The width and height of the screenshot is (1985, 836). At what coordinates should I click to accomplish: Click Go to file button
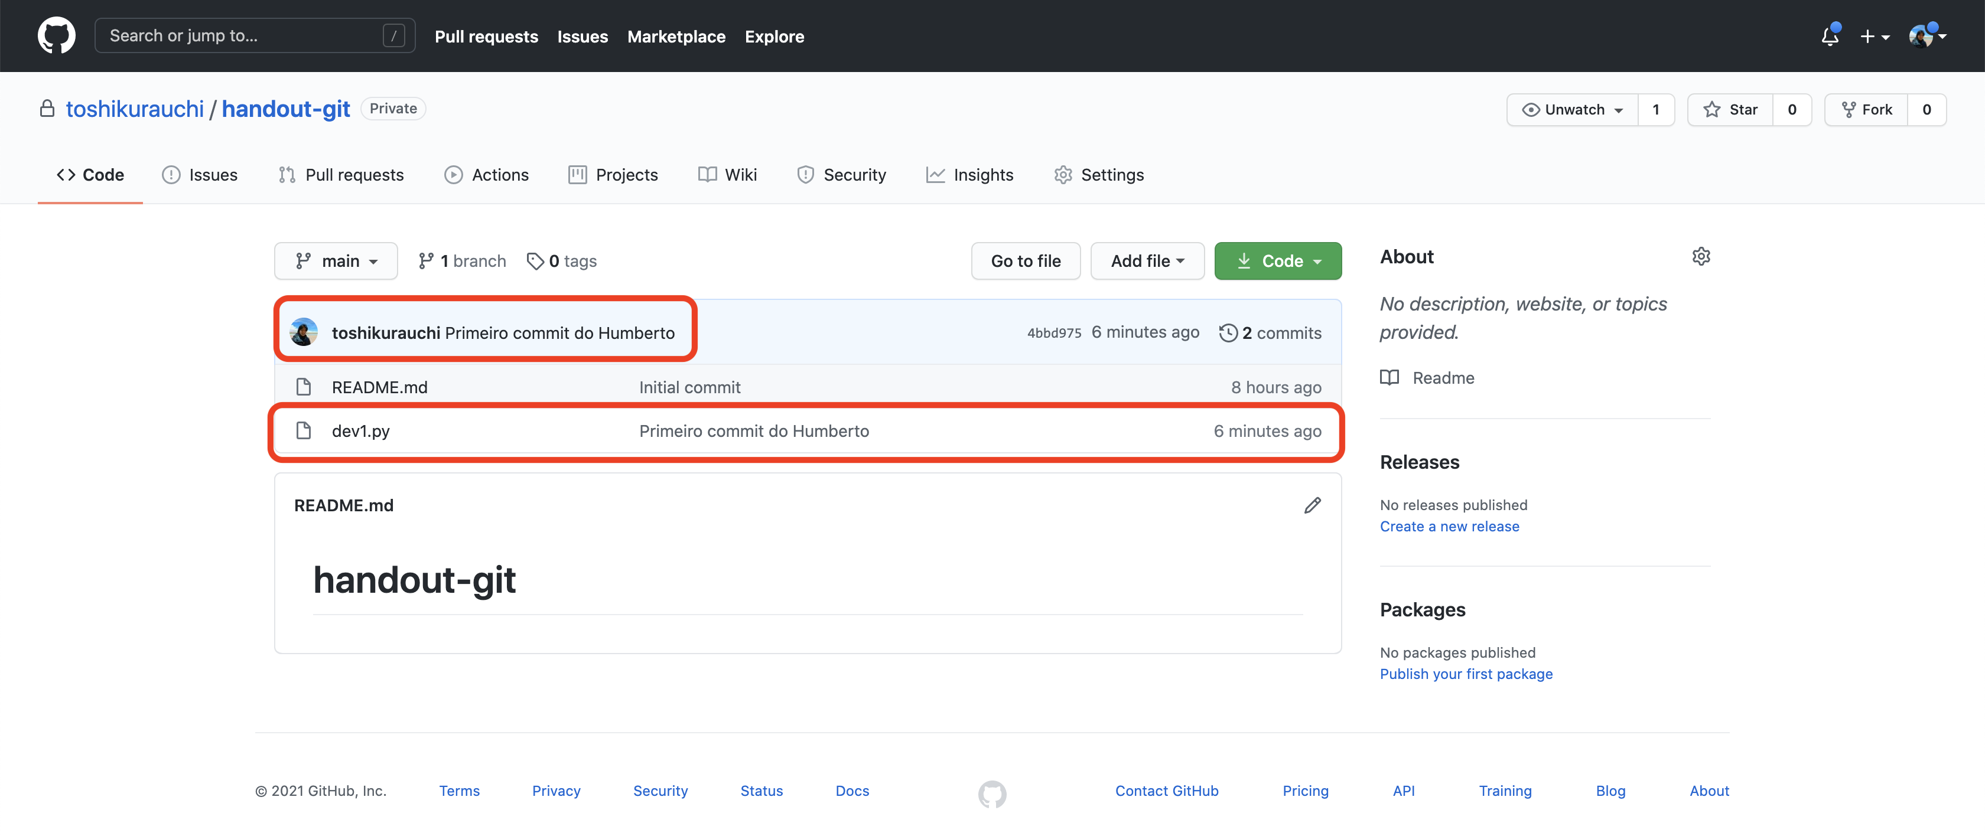pos(1026,261)
